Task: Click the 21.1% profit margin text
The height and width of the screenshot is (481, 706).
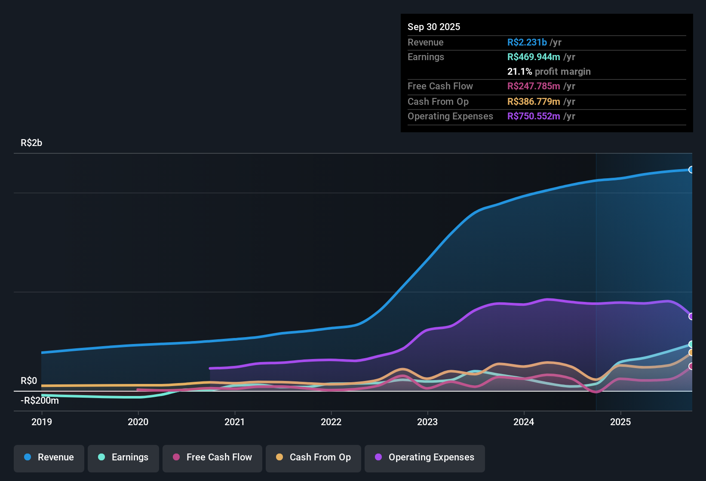Action: [549, 71]
